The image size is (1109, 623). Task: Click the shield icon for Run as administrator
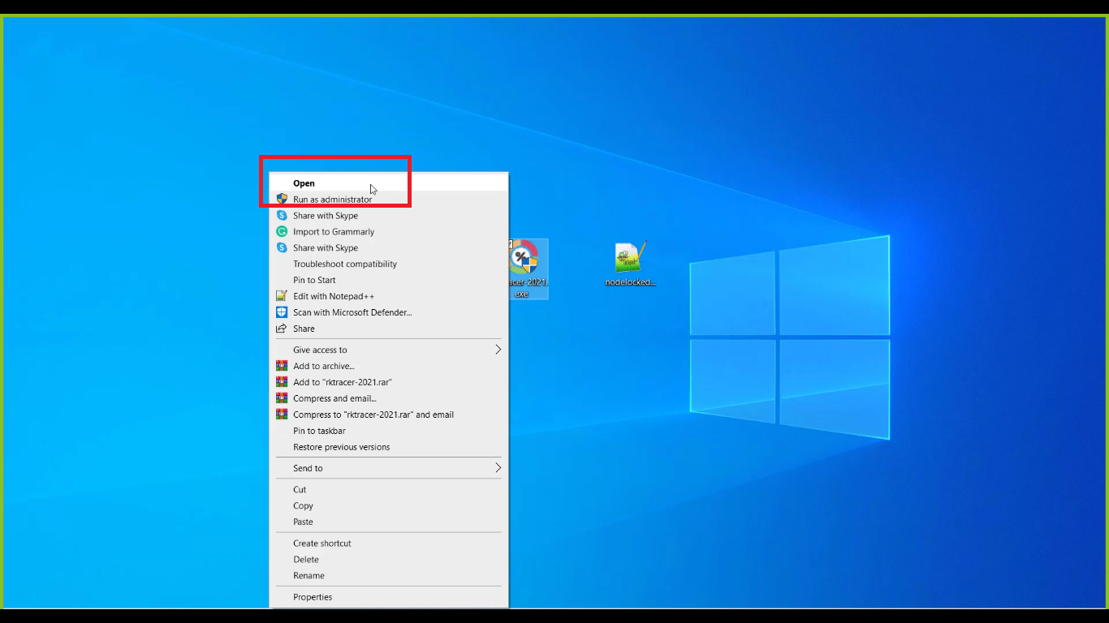282,200
